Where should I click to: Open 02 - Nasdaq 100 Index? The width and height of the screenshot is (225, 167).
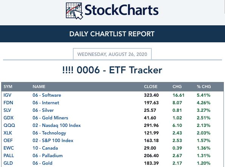tap(57, 125)
